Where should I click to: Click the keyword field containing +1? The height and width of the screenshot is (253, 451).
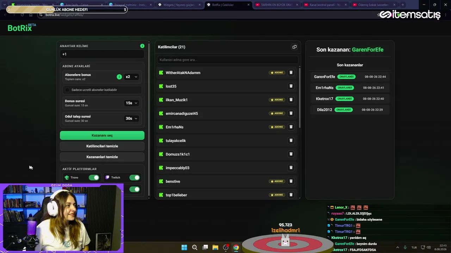(x=102, y=54)
